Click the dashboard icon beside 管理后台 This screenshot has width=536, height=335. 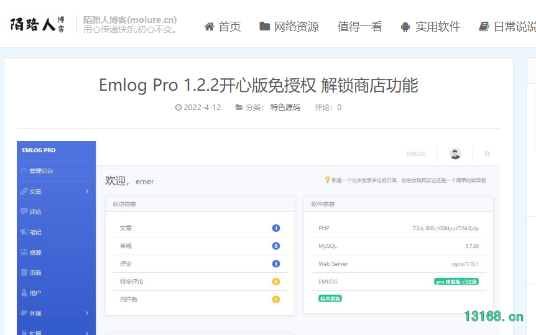click(24, 171)
